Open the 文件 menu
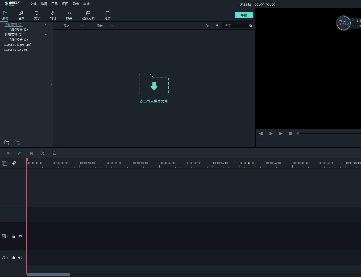Image resolution: width=361 pixels, height=277 pixels. (33, 4)
